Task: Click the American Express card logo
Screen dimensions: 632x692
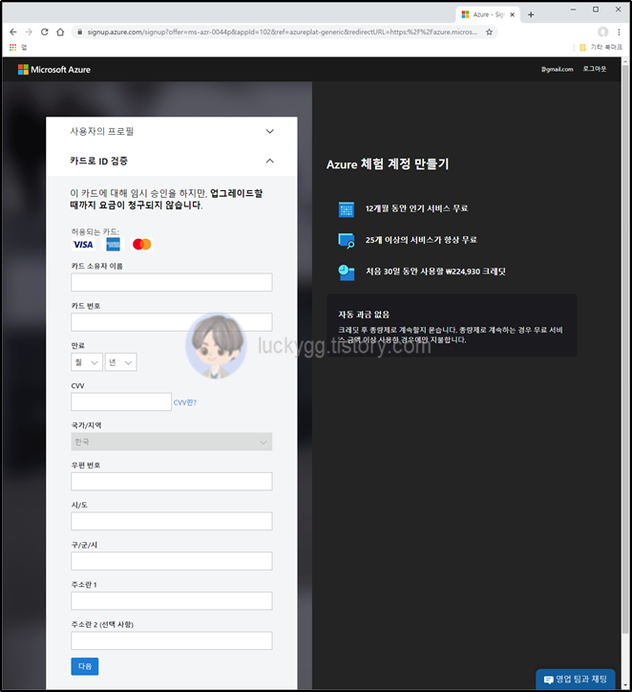Action: click(x=113, y=245)
